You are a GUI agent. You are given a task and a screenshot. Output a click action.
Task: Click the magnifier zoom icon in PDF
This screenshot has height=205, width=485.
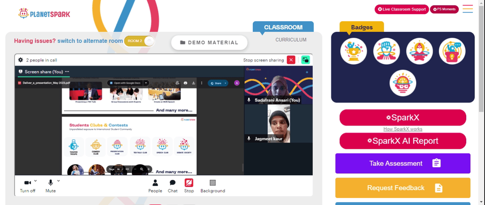tap(142, 169)
